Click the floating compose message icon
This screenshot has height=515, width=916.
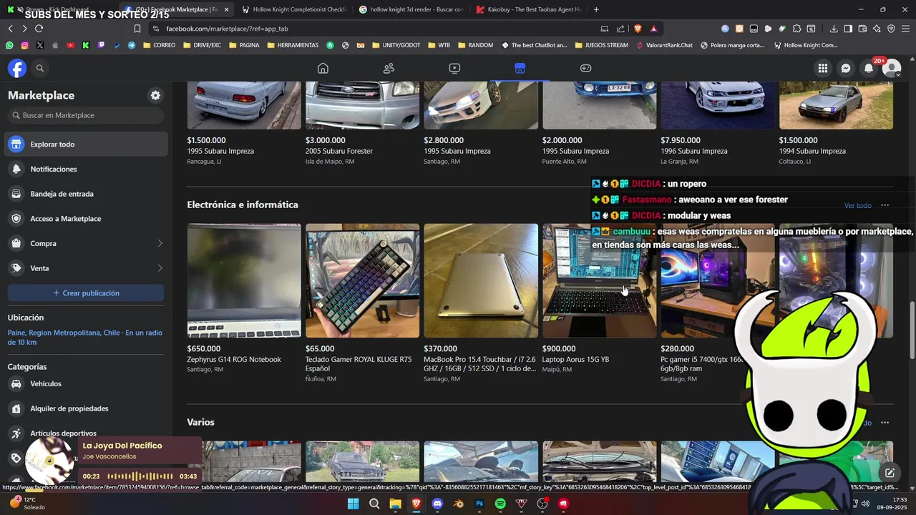(x=890, y=473)
